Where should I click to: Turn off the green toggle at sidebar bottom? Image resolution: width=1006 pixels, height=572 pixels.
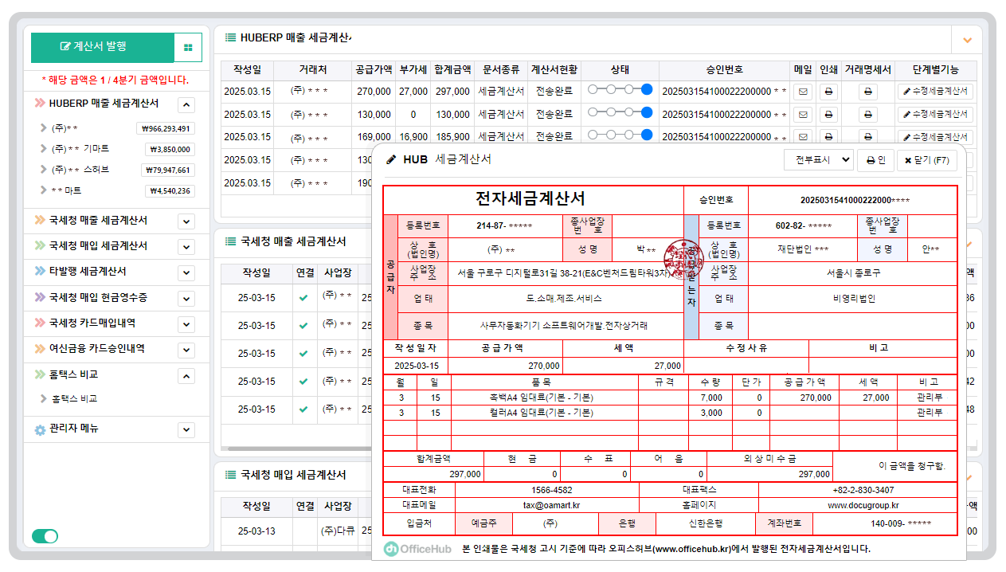(45, 536)
